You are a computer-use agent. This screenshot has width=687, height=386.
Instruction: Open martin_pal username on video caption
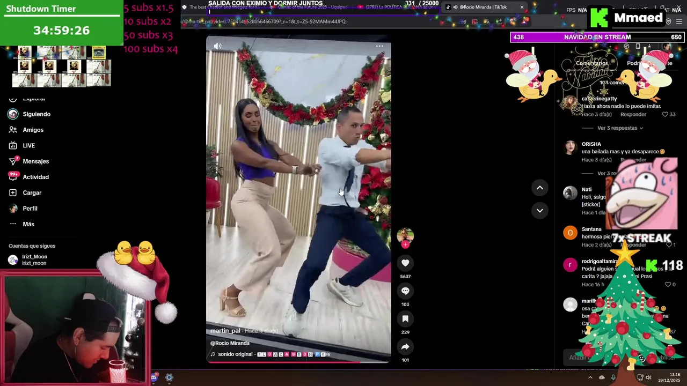coord(225,331)
